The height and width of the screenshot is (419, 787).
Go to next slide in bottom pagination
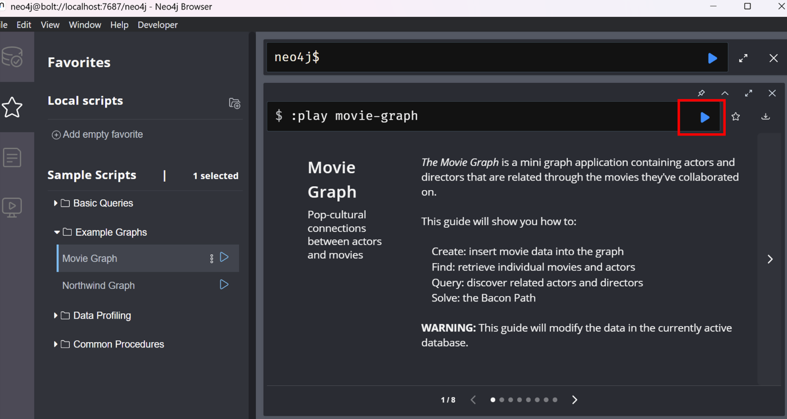[575, 400]
